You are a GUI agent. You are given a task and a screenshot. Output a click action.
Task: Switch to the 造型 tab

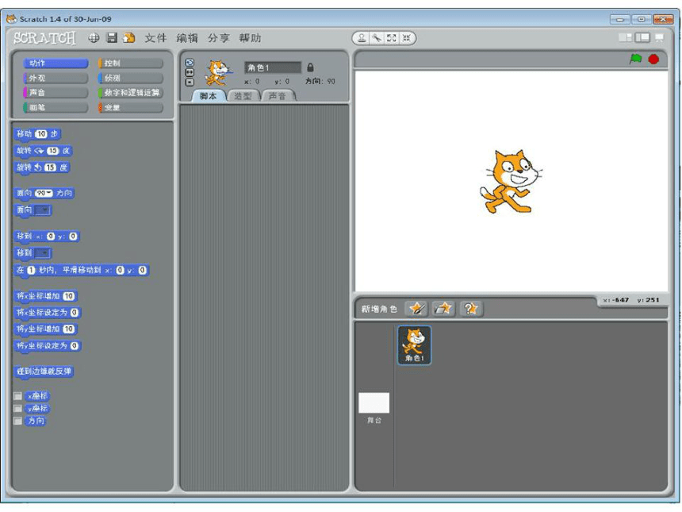[x=243, y=96]
